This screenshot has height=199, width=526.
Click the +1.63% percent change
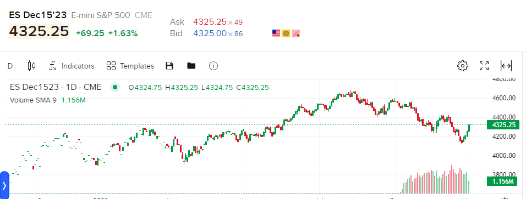pos(123,33)
